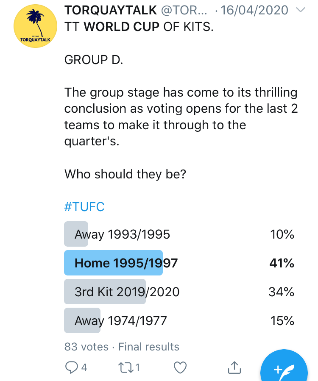The image size is (318, 381).
Task: Retweet this kit poll tweet
Action: (x=126, y=367)
